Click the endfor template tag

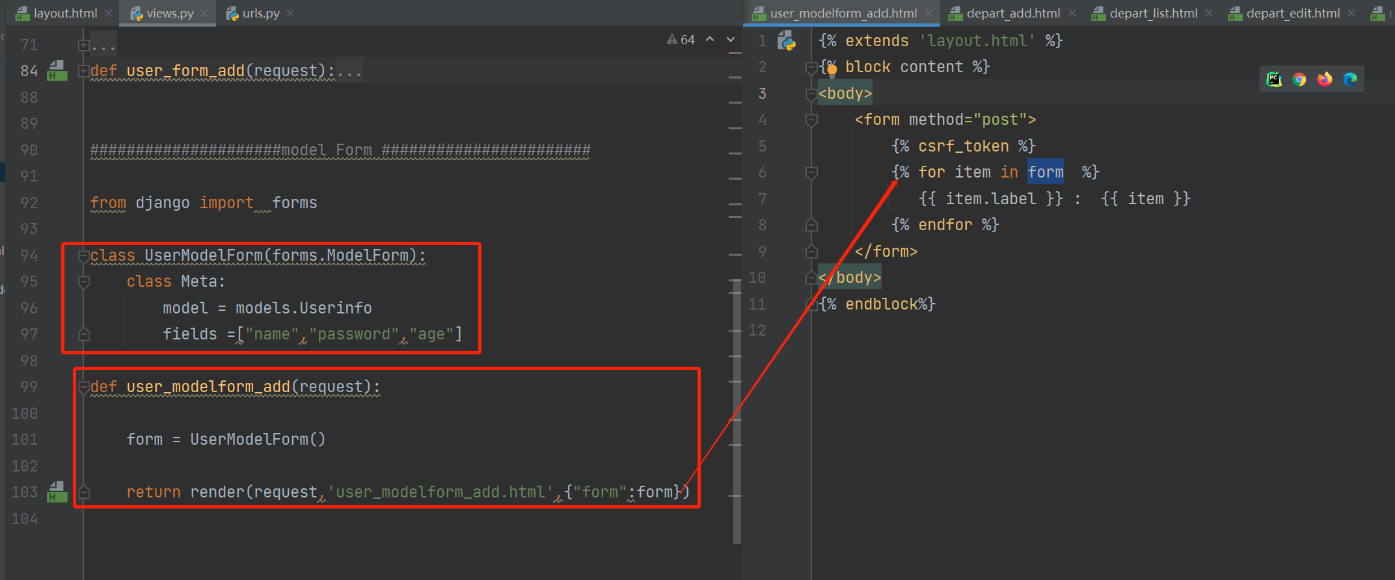tap(945, 225)
